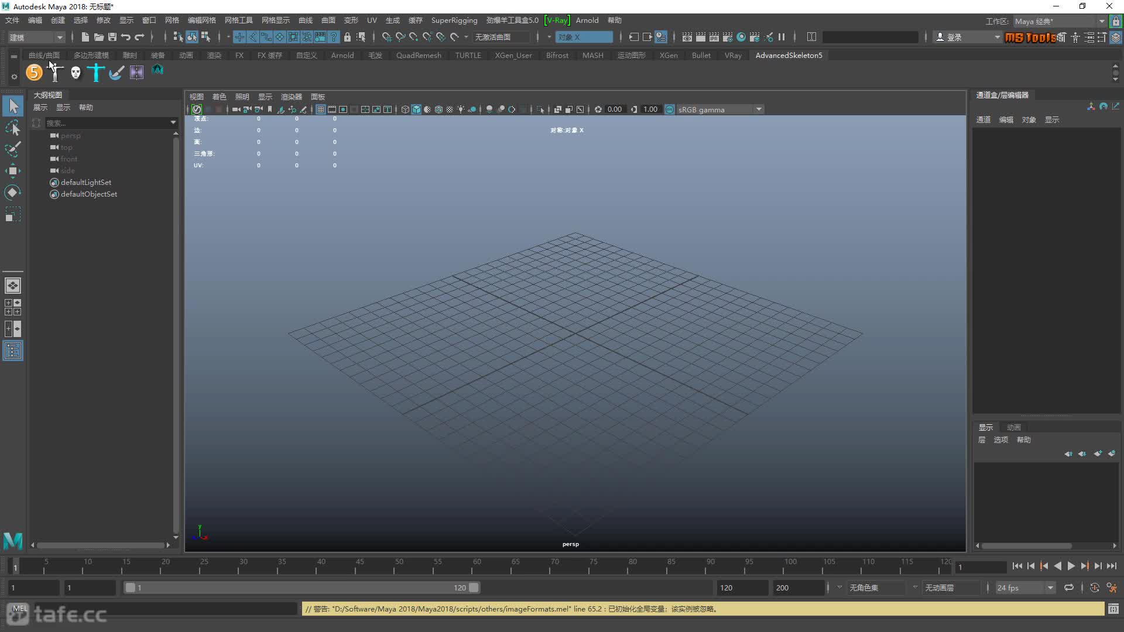
Task: Activate the Rotate tool
Action: click(x=13, y=193)
